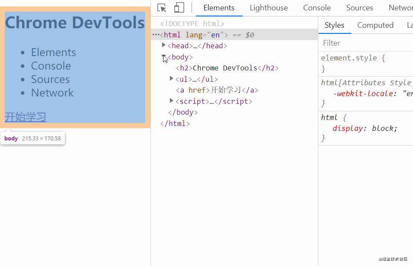
Task: Switch to the Sources tab
Action: [x=360, y=8]
